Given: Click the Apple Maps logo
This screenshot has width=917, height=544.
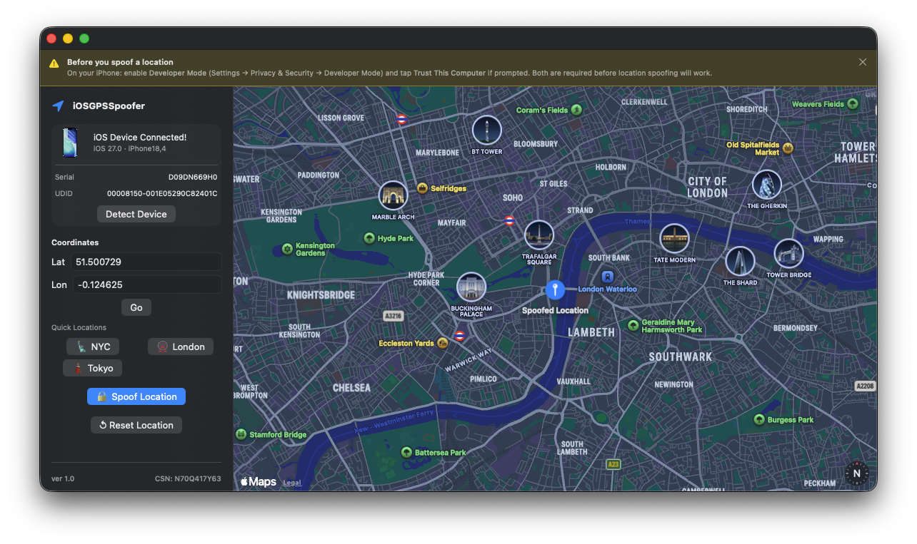Looking at the screenshot, I should [259, 482].
